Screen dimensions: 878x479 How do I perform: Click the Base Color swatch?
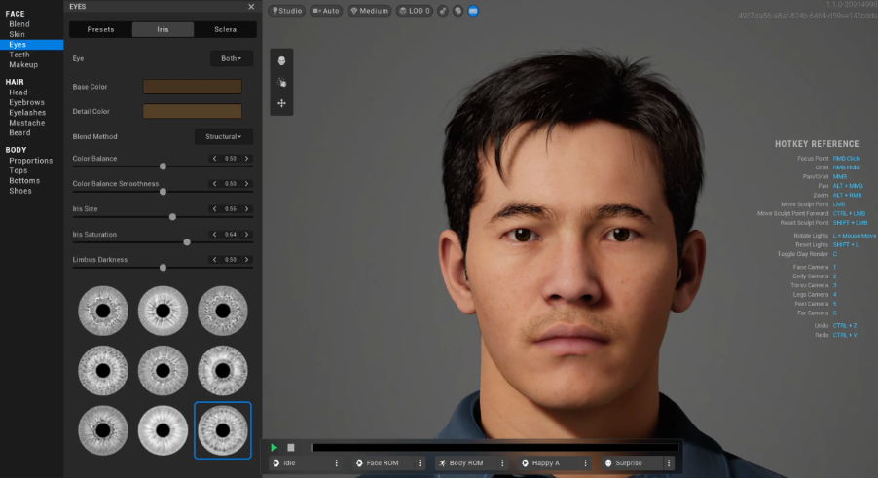tap(192, 87)
